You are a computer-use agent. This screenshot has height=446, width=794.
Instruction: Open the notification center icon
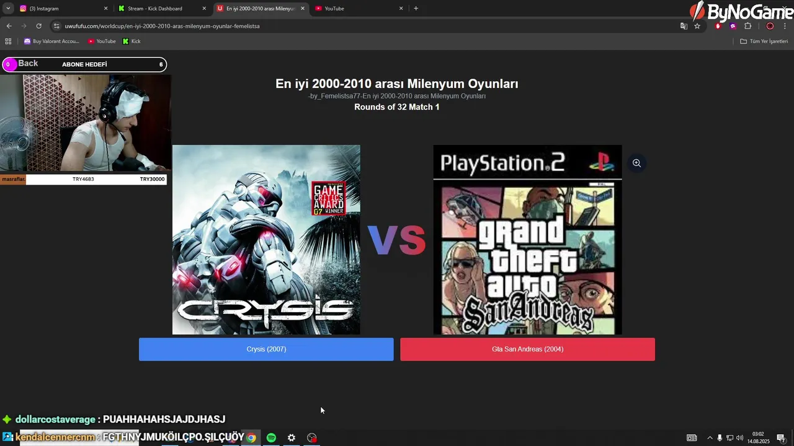point(781,438)
